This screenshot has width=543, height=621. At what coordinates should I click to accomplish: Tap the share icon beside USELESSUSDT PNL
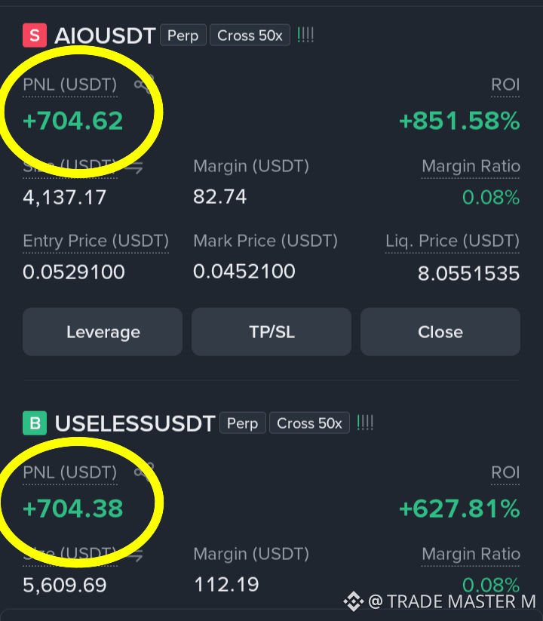pos(143,472)
